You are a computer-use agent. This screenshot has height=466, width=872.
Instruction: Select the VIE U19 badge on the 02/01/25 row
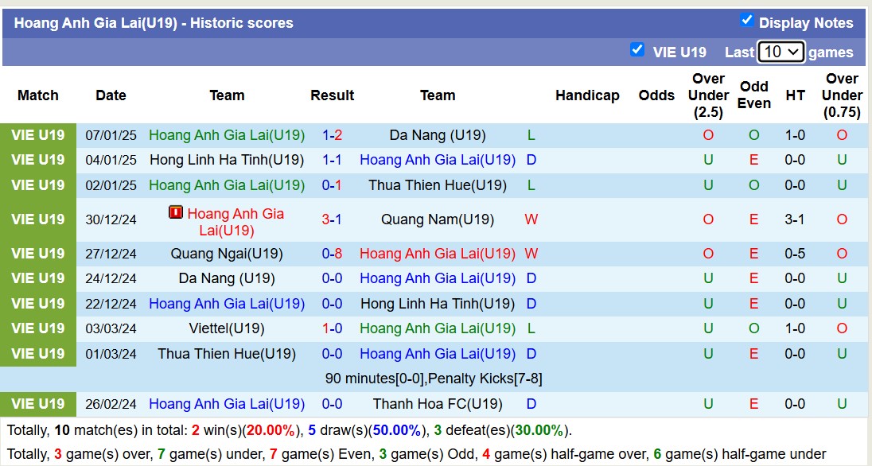(37, 184)
